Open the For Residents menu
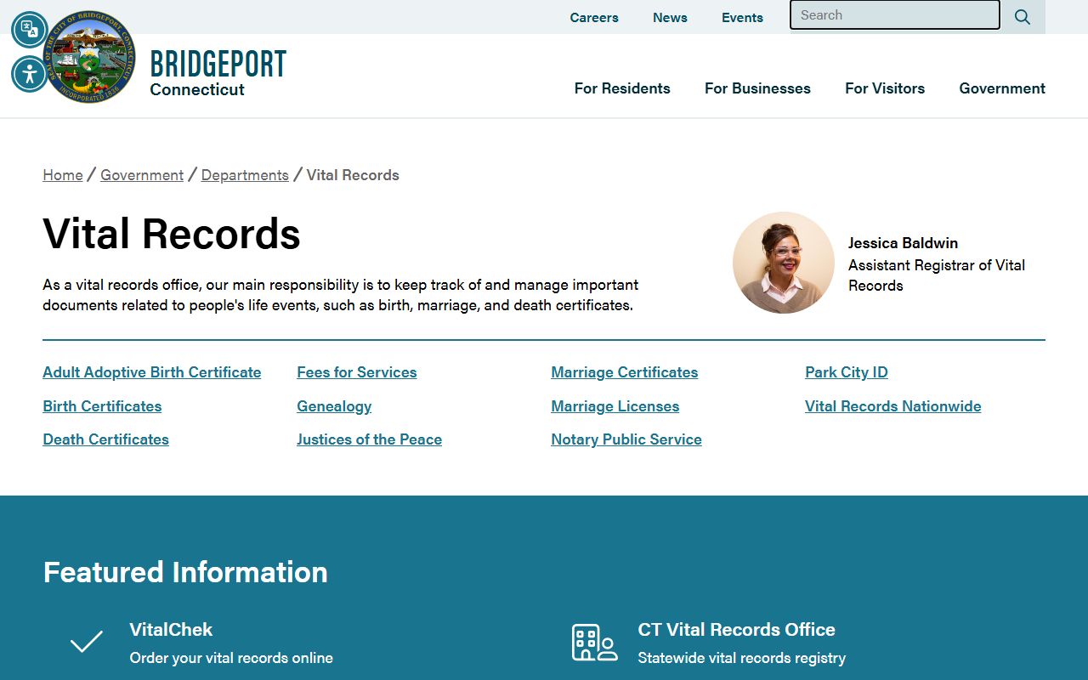Image resolution: width=1088 pixels, height=680 pixels. click(622, 88)
